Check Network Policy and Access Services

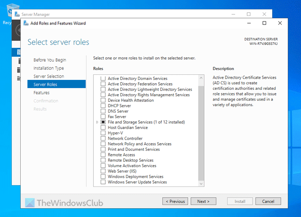[x=103, y=144]
